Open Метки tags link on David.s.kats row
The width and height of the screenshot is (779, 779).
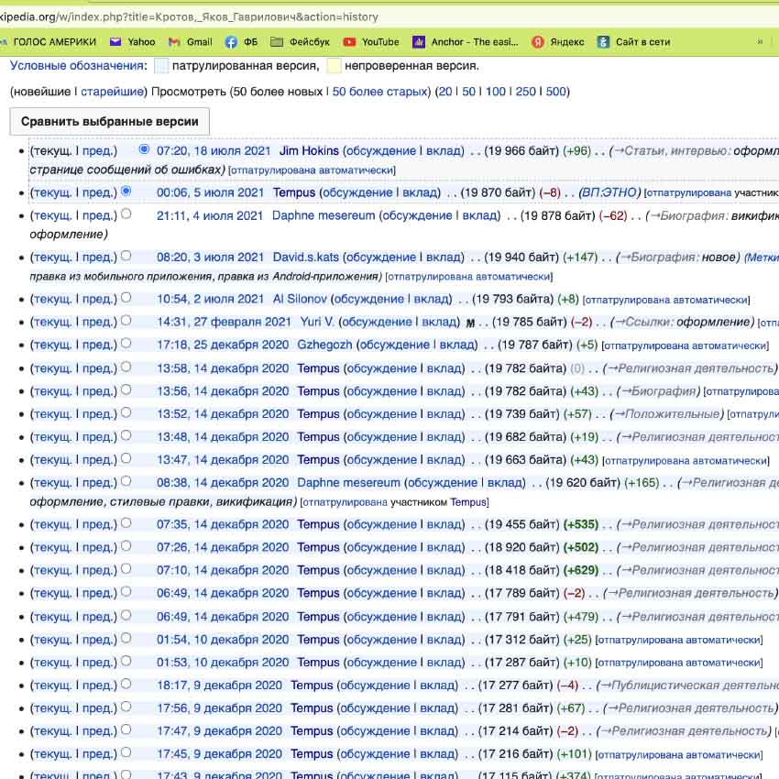pos(763,257)
